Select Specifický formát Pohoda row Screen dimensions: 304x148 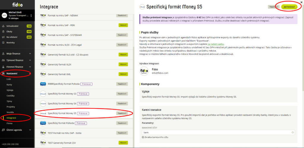[x=84, y=123]
